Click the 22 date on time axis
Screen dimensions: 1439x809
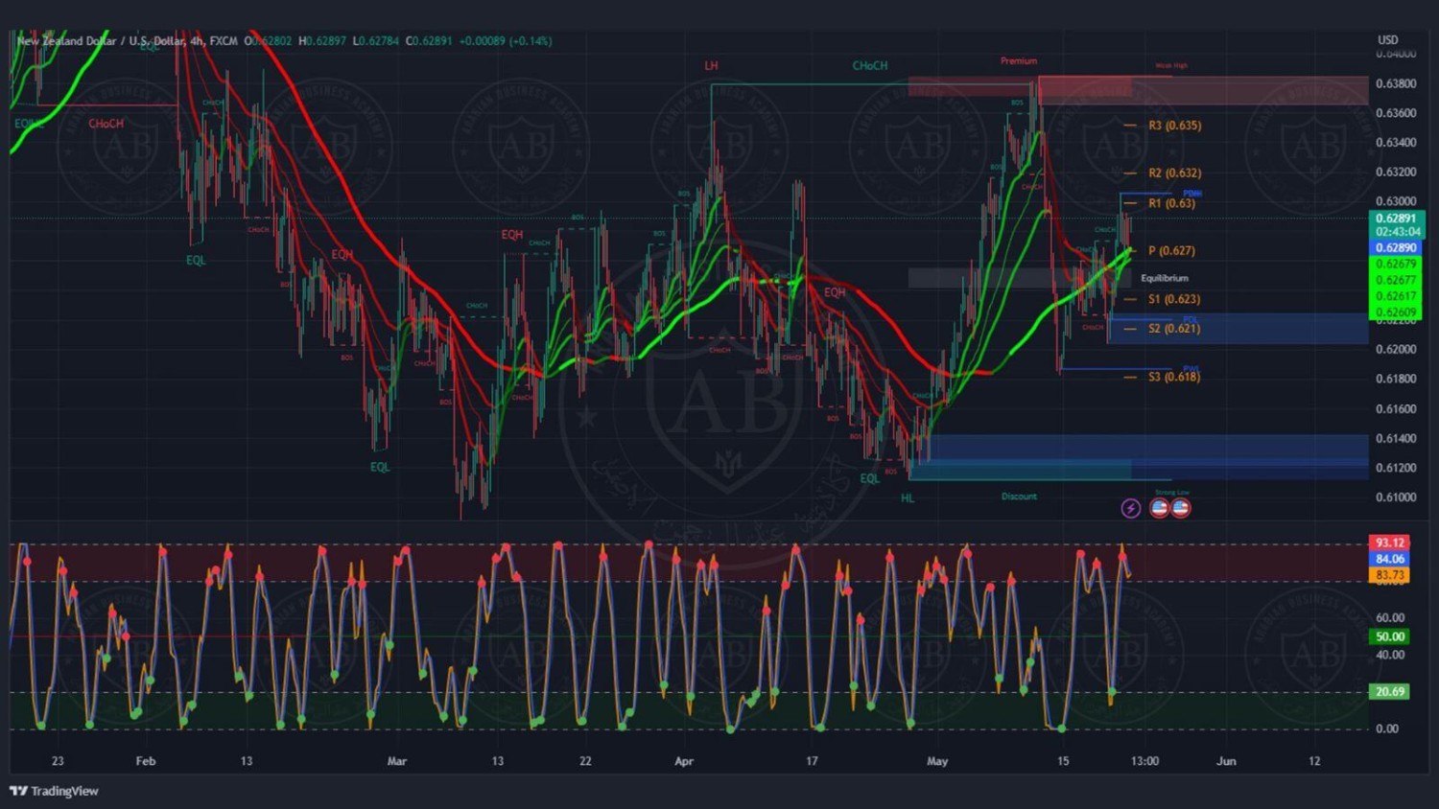tap(585, 761)
